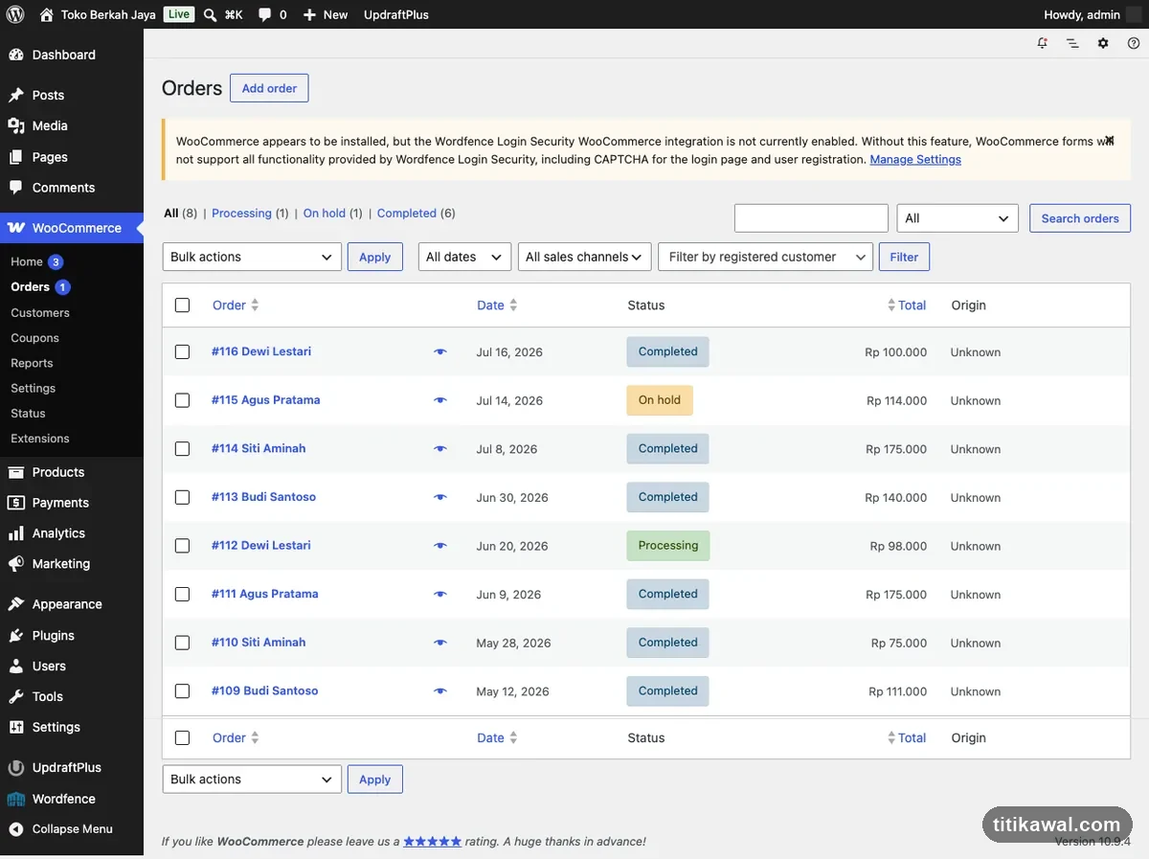Click the Products sidebar icon
The image size is (1149, 859).
(x=16, y=472)
